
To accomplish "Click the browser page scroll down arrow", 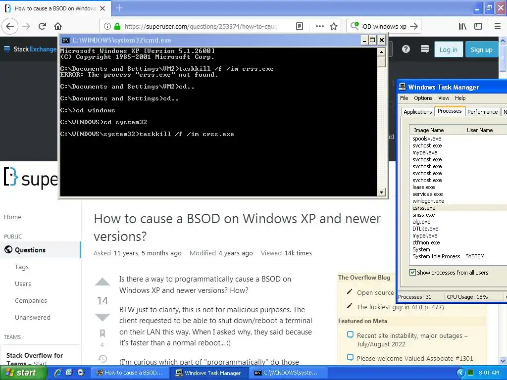I will click(x=503, y=361).
